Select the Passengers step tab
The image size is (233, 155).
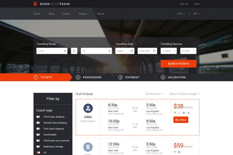92,77
